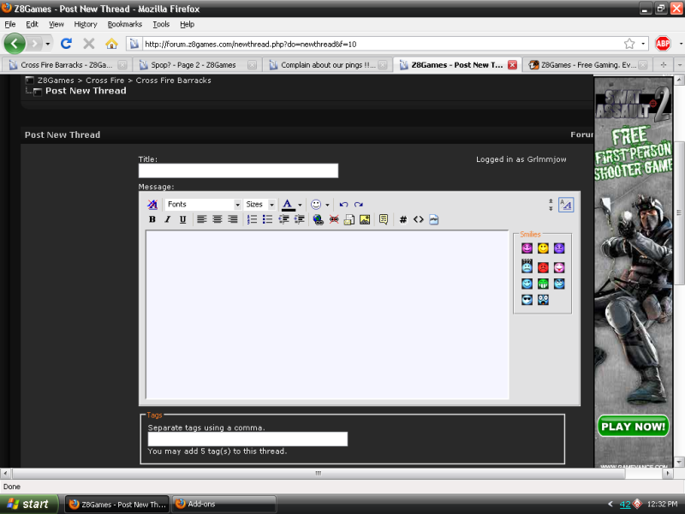Click the undo arrow in editor toolbar

(x=343, y=205)
